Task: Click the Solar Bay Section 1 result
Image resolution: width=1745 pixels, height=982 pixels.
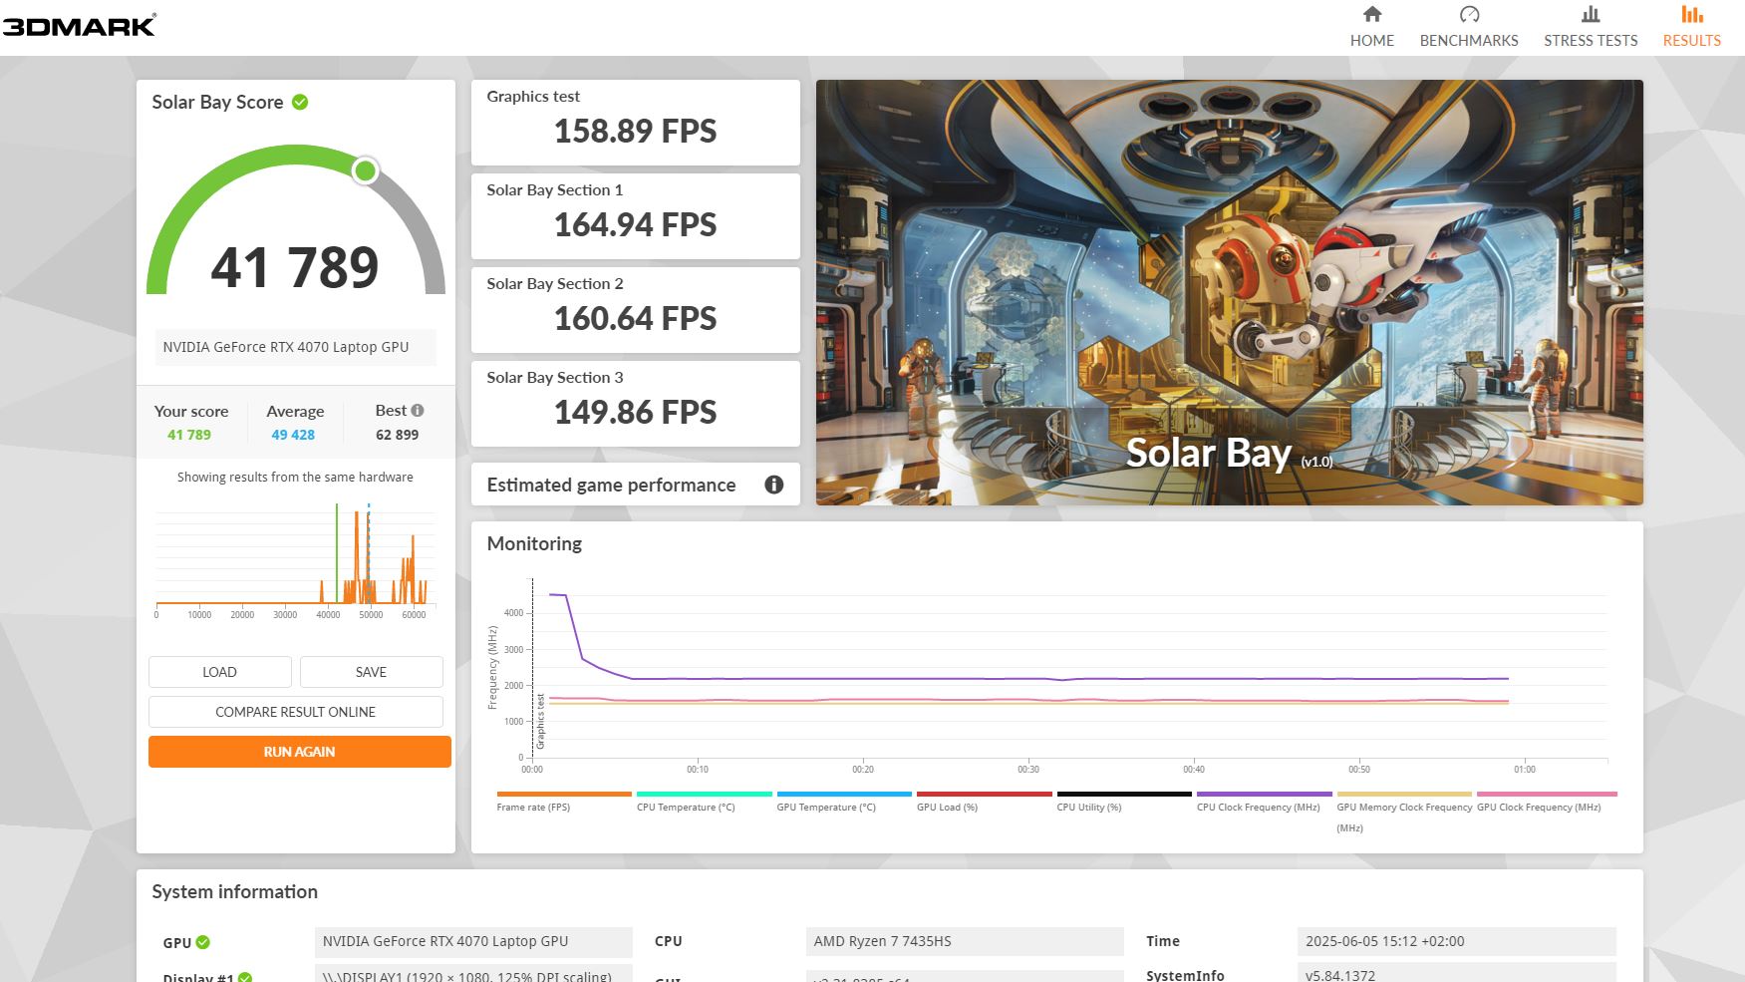Action: coord(635,216)
